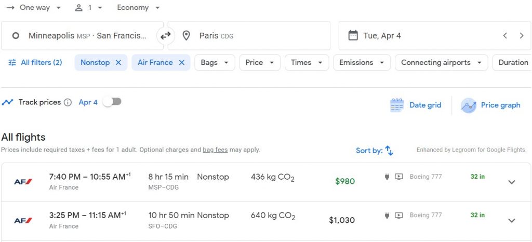Click the Track prices info icon
Image resolution: width=532 pixels, height=242 pixels.
(x=68, y=102)
